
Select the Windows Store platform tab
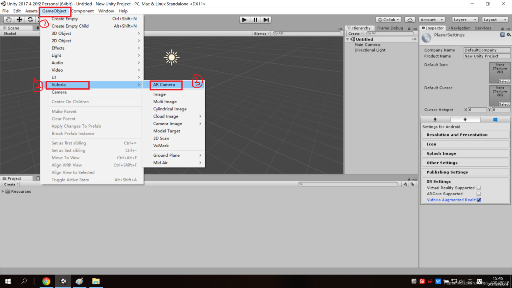click(495, 120)
